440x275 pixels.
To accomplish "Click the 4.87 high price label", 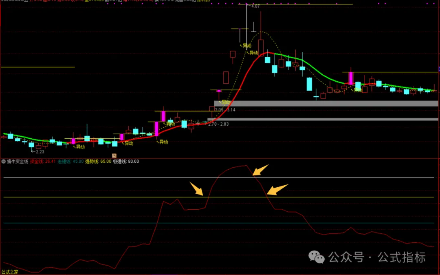I will click(x=255, y=6).
